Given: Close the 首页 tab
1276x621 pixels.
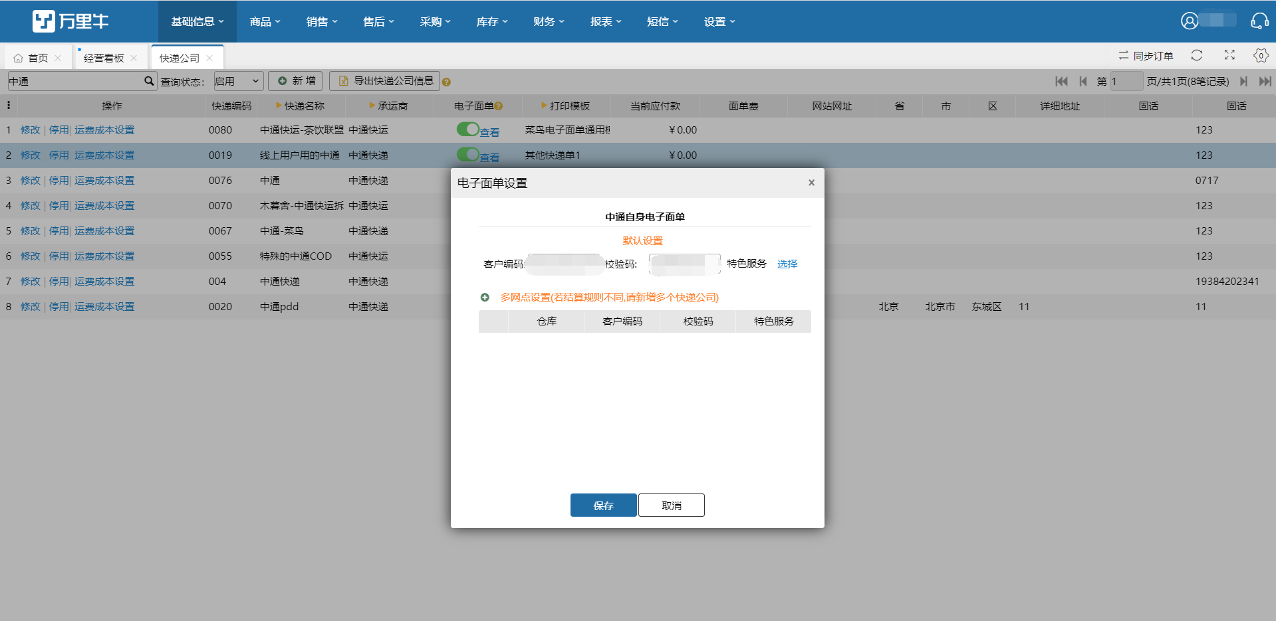Looking at the screenshot, I should [x=58, y=58].
